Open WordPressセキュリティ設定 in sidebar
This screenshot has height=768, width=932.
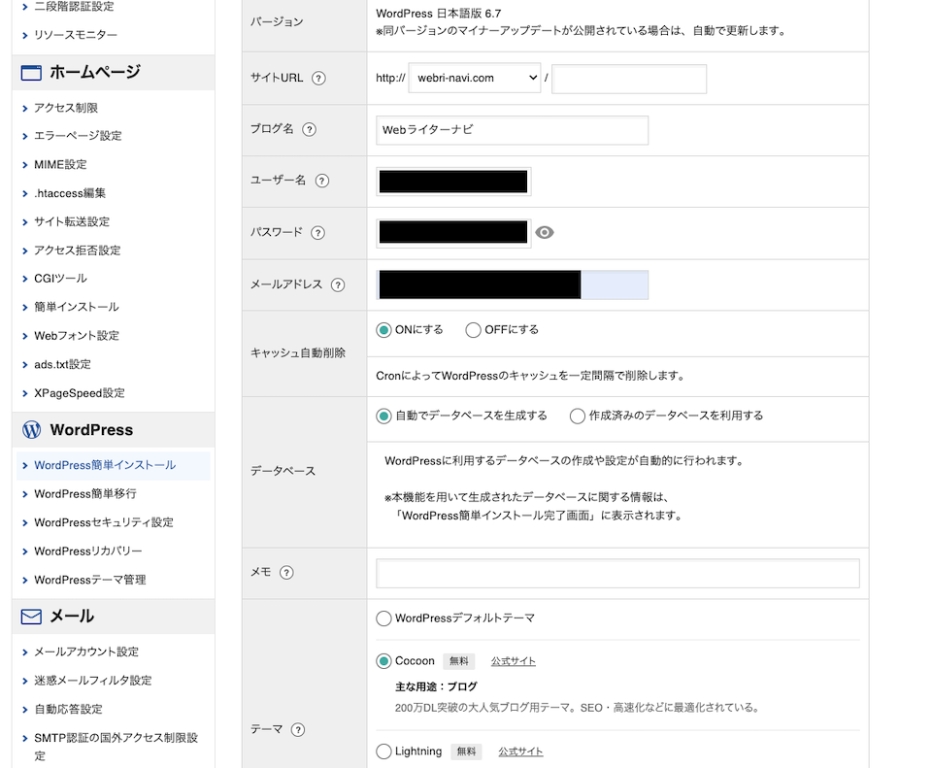point(104,522)
